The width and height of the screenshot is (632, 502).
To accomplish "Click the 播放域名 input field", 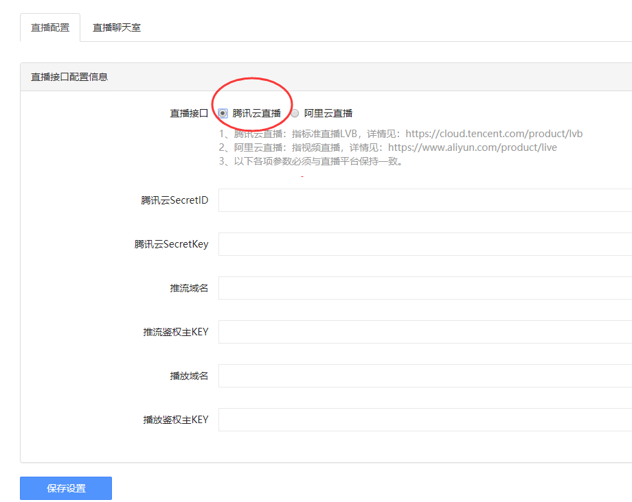I will tap(425, 376).
